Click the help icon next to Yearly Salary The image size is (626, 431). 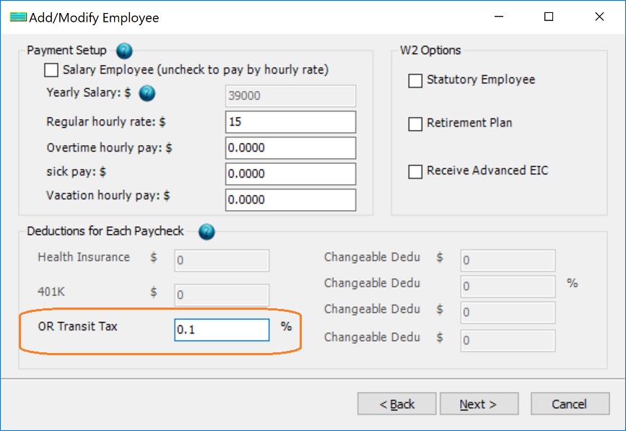147,93
